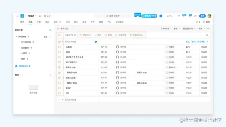The image size is (226, 127).
Task: Collapse 我是父缺陷 TOY-71 row arrow
Action: click(x=64, y=78)
